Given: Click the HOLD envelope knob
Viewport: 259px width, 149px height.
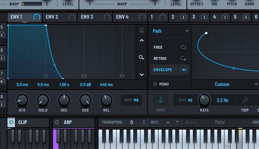Looking at the screenshot, I should tap(43, 100).
